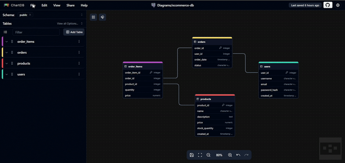Open the order_items three-dot menu
The height and width of the screenshot is (163, 345).
click(x=79, y=42)
